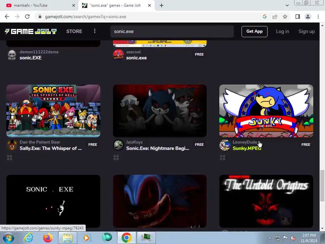Image resolution: width=325 pixels, height=244 pixels.
Task: Click the Sign up link
Action: (x=306, y=31)
